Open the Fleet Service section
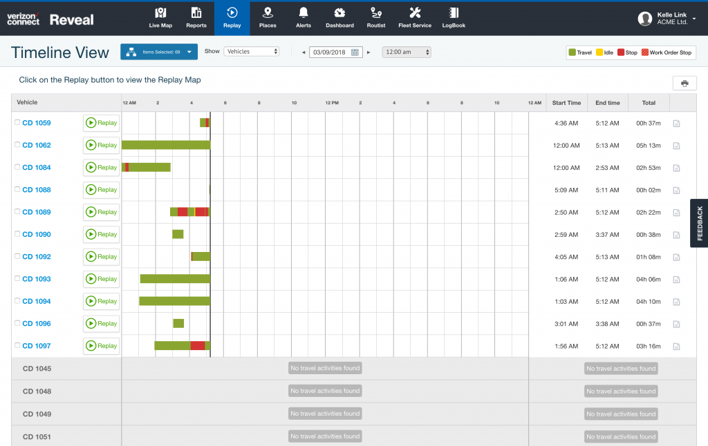 pyautogui.click(x=414, y=17)
